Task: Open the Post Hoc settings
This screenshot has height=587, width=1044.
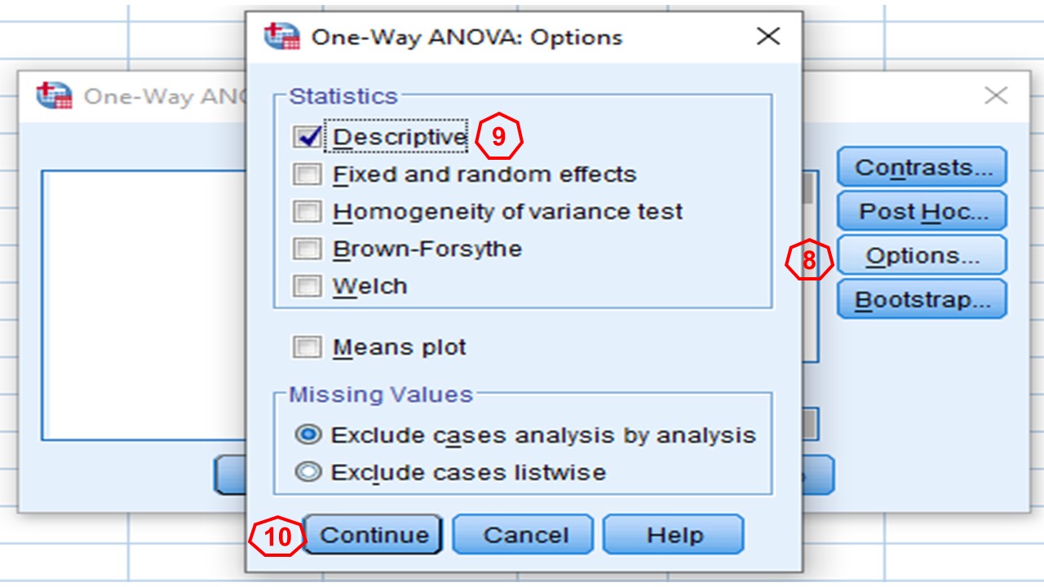Action: point(922,212)
